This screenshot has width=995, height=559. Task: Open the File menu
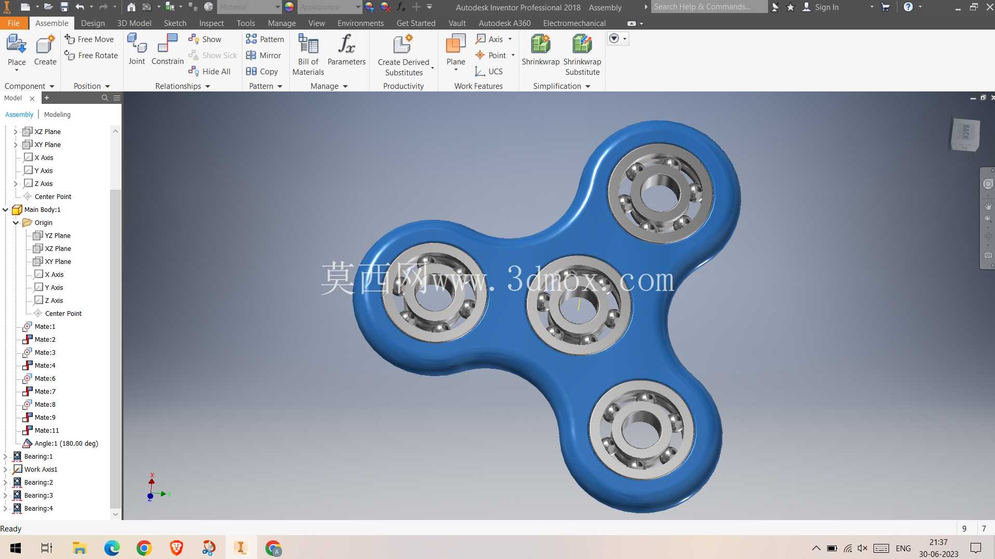14,23
